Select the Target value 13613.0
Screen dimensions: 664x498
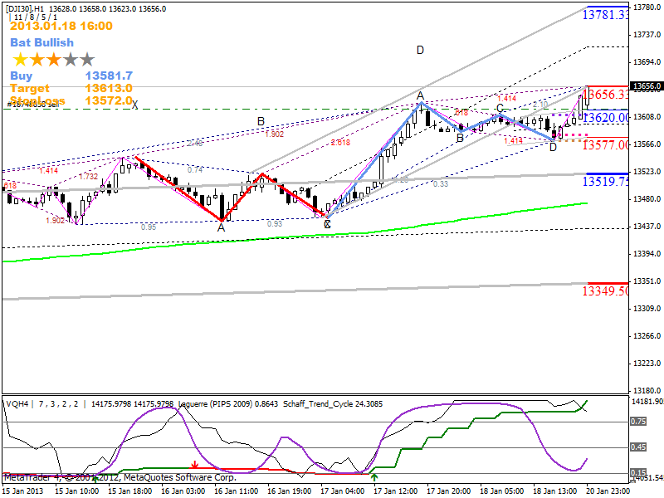109,88
